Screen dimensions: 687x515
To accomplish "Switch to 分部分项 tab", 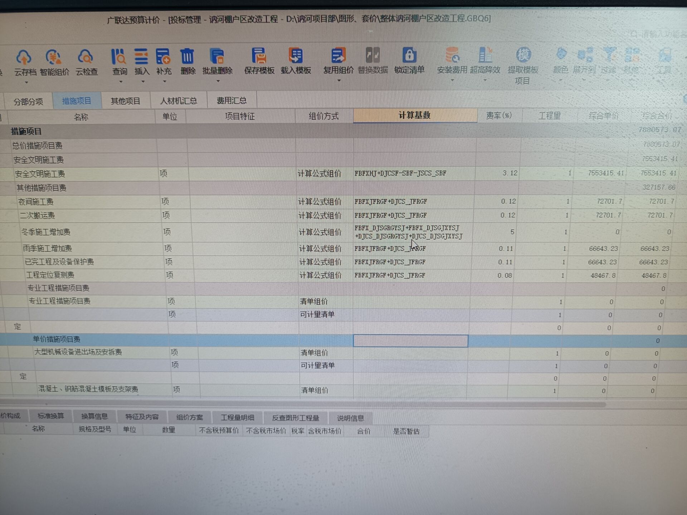I will 28,102.
